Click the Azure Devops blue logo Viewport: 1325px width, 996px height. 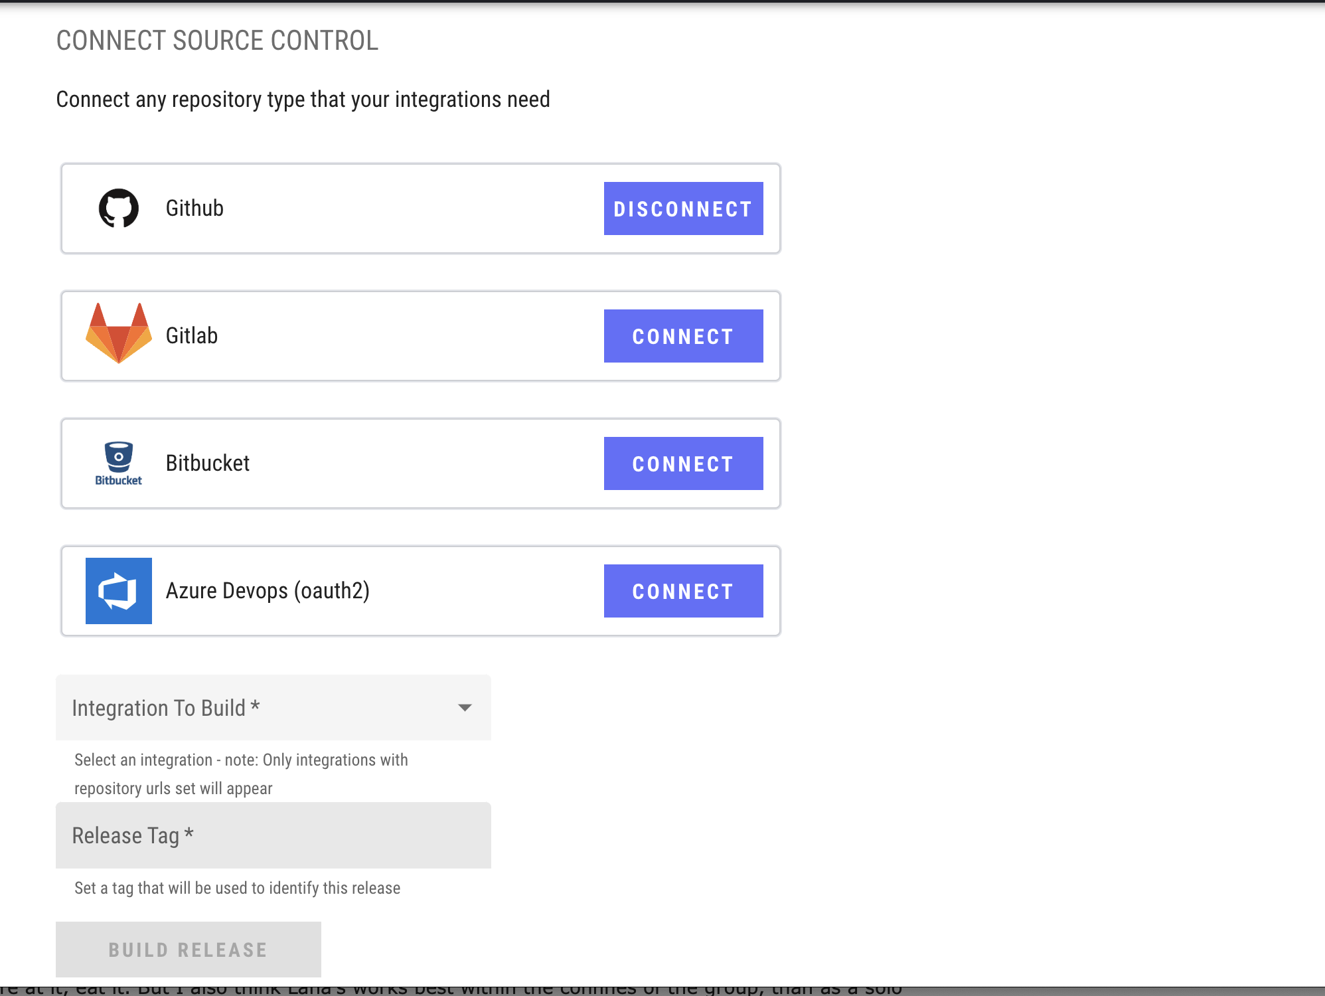click(x=119, y=591)
